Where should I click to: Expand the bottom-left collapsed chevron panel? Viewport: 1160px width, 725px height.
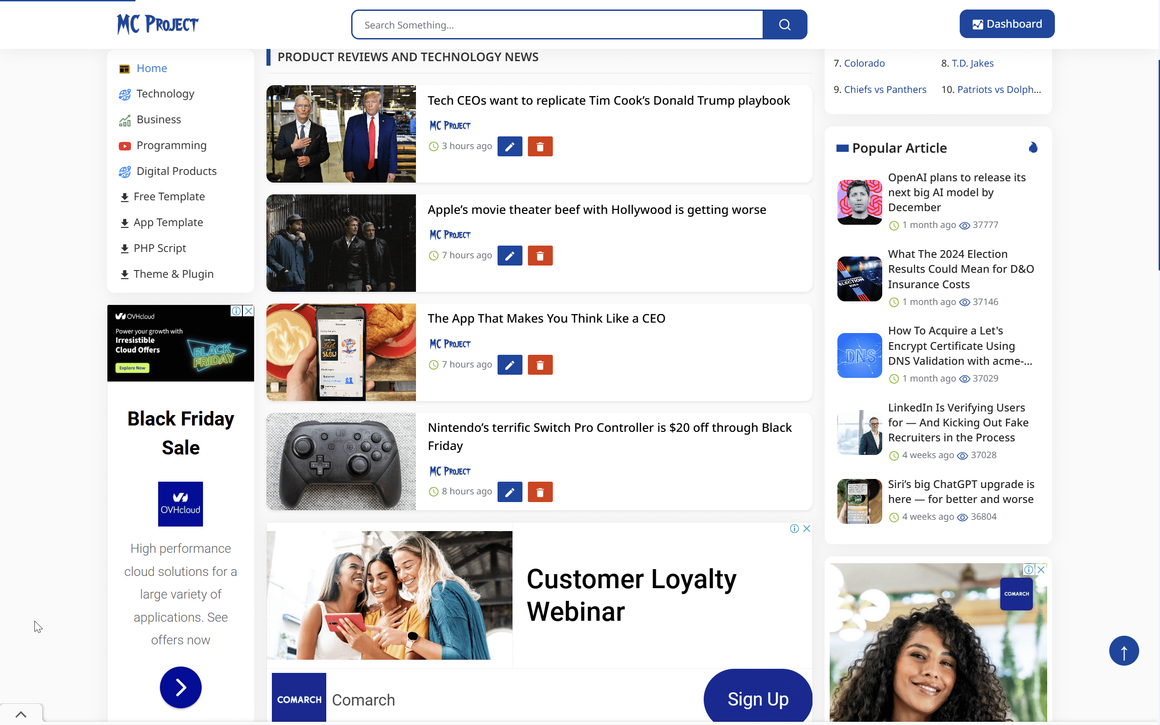[x=21, y=714]
